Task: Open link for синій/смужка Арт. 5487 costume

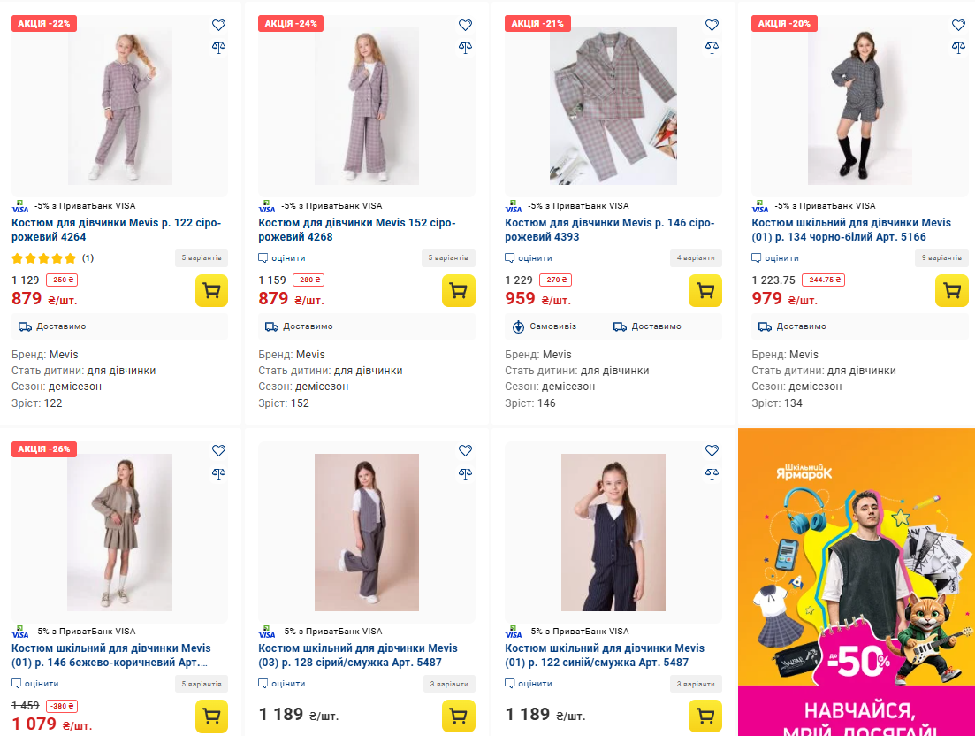Action: (x=605, y=655)
